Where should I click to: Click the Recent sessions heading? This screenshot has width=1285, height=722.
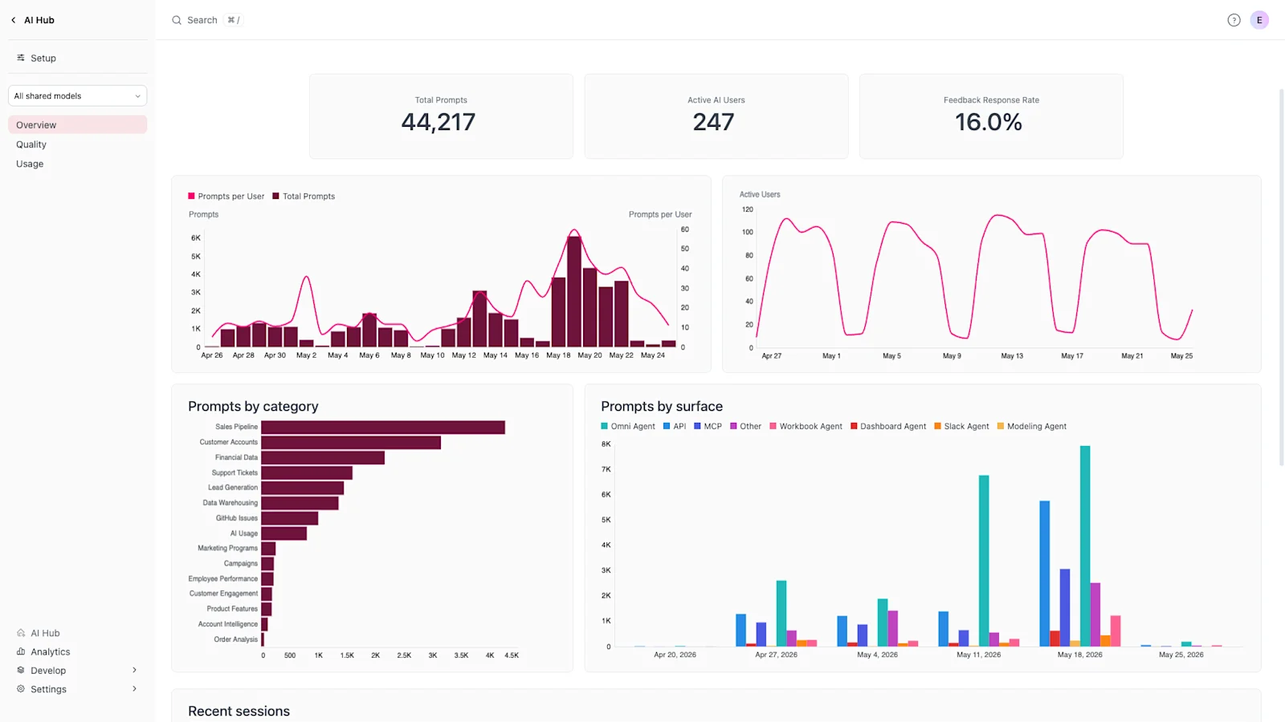point(239,712)
